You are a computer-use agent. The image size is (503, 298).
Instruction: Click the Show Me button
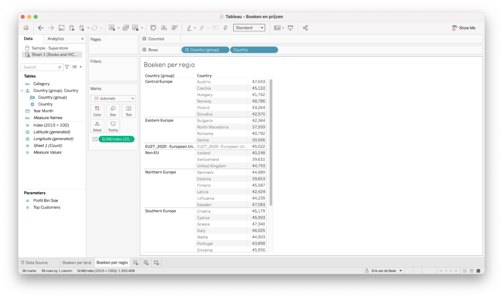463,28
